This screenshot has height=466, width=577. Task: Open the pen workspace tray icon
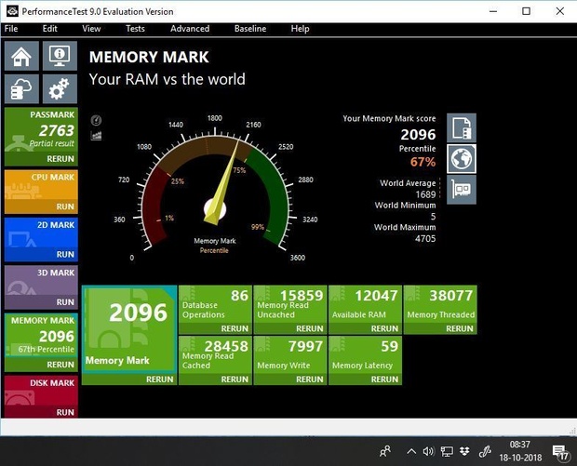click(x=485, y=451)
